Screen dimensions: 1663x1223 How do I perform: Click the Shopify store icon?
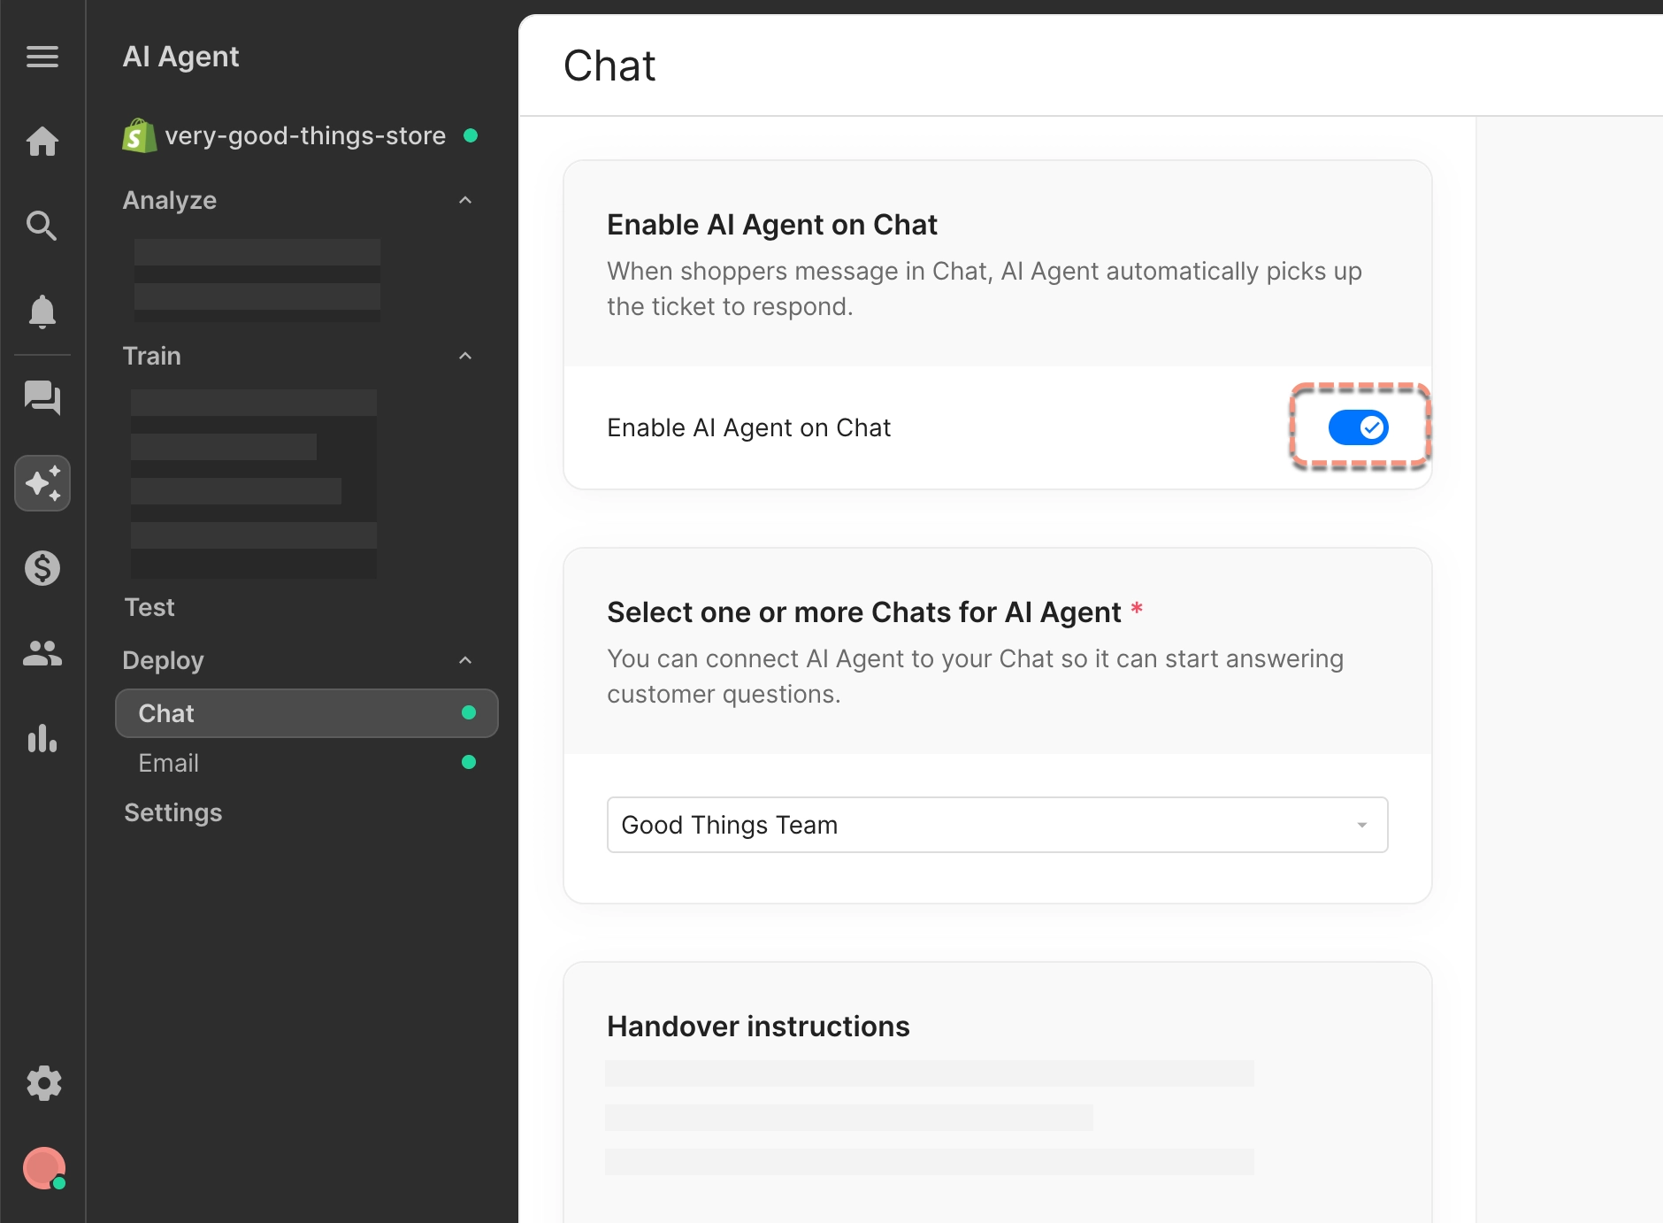tap(139, 135)
